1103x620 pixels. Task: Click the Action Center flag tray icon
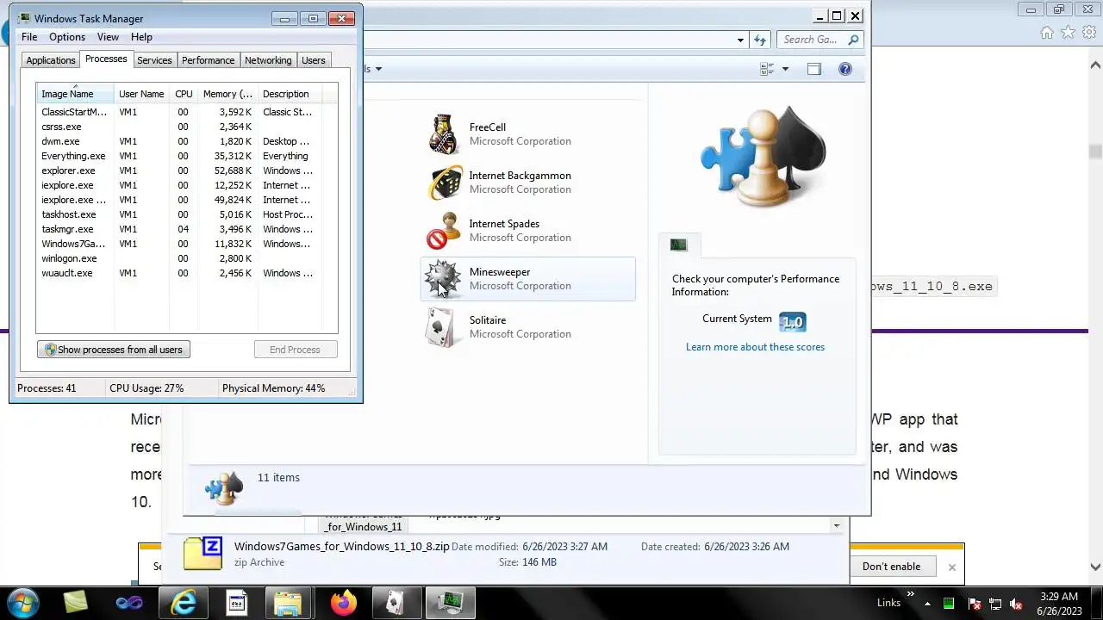pyautogui.click(x=974, y=604)
